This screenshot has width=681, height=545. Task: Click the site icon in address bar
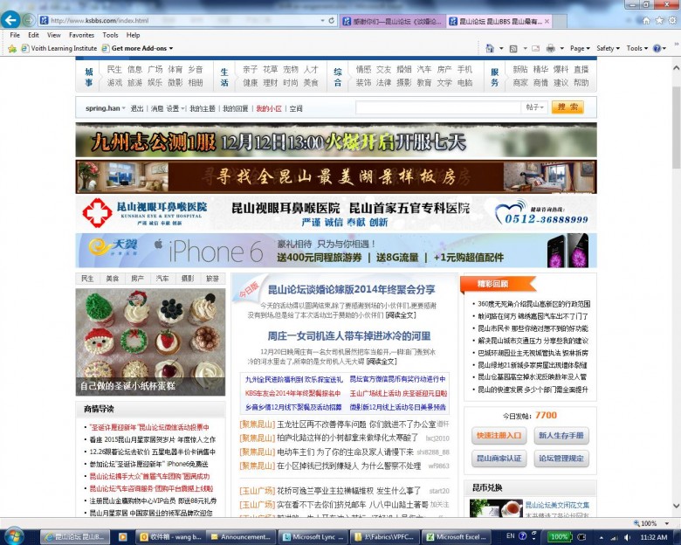[44, 20]
